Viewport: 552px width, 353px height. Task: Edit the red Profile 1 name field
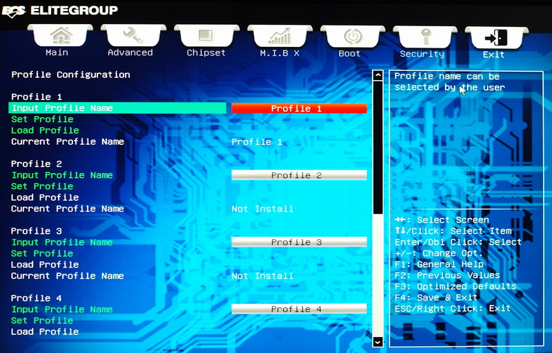(299, 108)
